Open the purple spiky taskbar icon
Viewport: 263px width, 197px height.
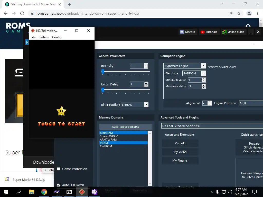click(95, 192)
